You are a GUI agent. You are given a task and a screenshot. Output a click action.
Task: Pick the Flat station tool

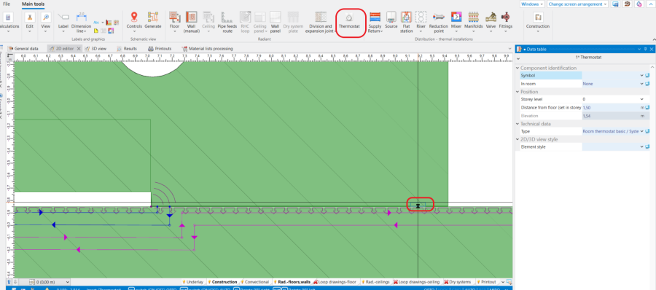[x=406, y=21]
